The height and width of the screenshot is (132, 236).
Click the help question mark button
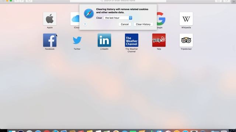point(85,25)
